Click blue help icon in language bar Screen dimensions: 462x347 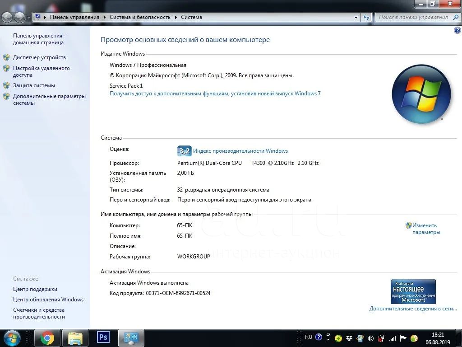coord(319,337)
